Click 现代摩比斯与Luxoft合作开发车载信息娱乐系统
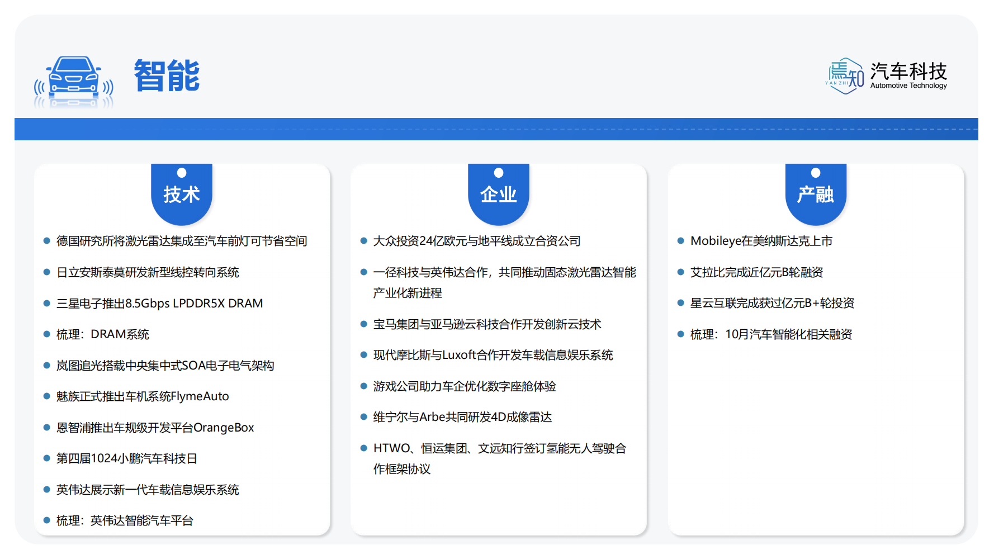 tap(493, 355)
